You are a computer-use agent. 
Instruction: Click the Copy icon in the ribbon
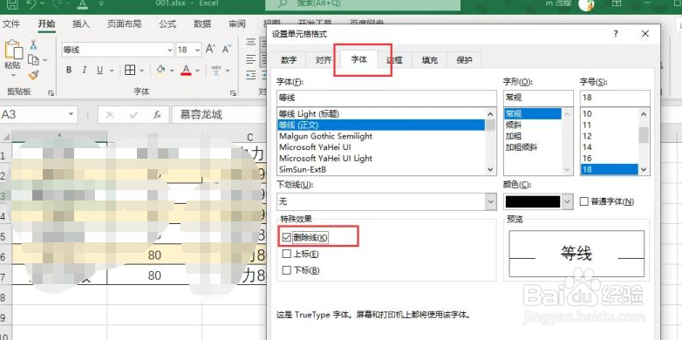coord(33,59)
